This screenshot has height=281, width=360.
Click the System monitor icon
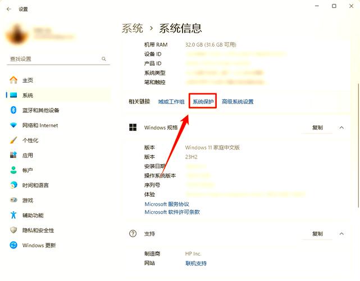pyautogui.click(x=13, y=95)
